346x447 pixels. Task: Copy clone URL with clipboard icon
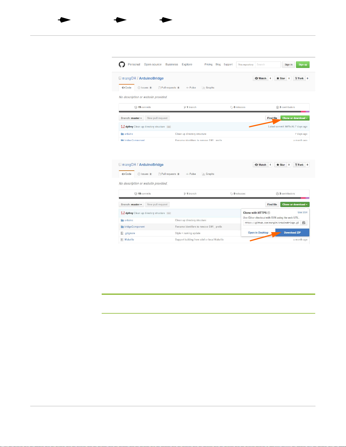click(x=304, y=223)
